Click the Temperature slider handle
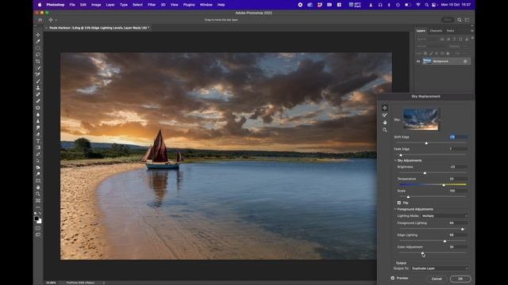Viewport: 508px width, 285px height. 444,184
